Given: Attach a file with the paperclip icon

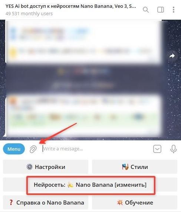Looking at the screenshot, I should (x=33, y=149).
